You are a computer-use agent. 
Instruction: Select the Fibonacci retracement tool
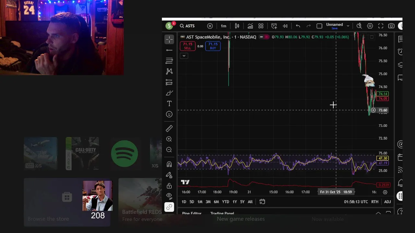pyautogui.click(x=169, y=61)
